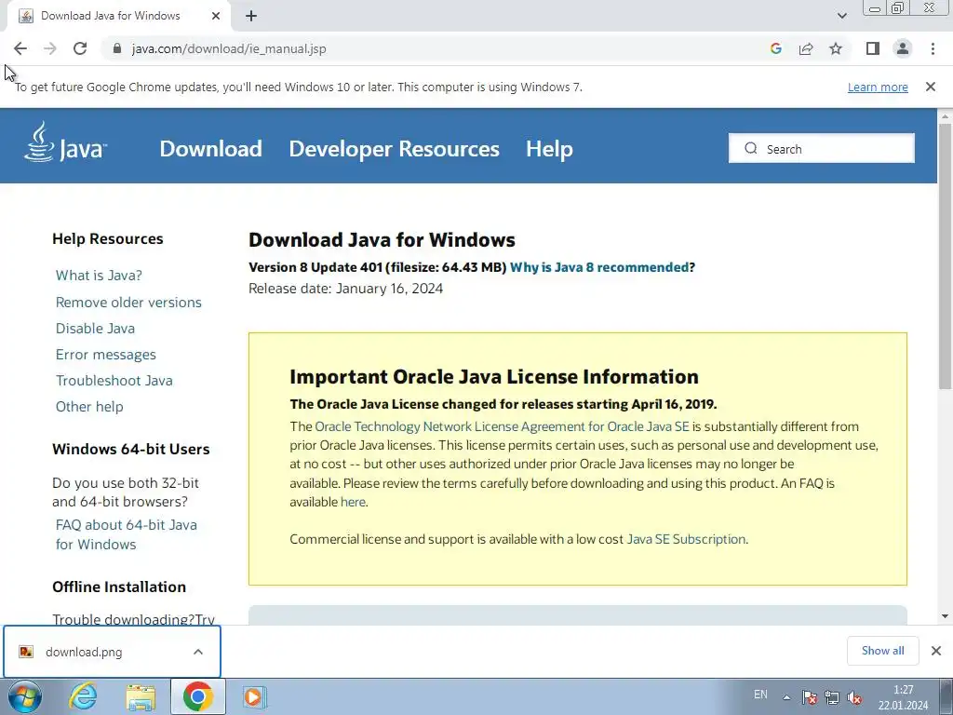
Task: Open the Other help link
Action: (89, 407)
